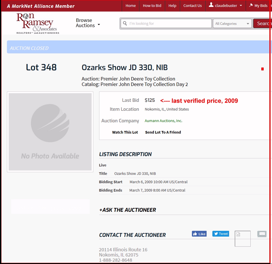Open the How to Bid page
This screenshot has height=264, width=272.
point(152,6)
